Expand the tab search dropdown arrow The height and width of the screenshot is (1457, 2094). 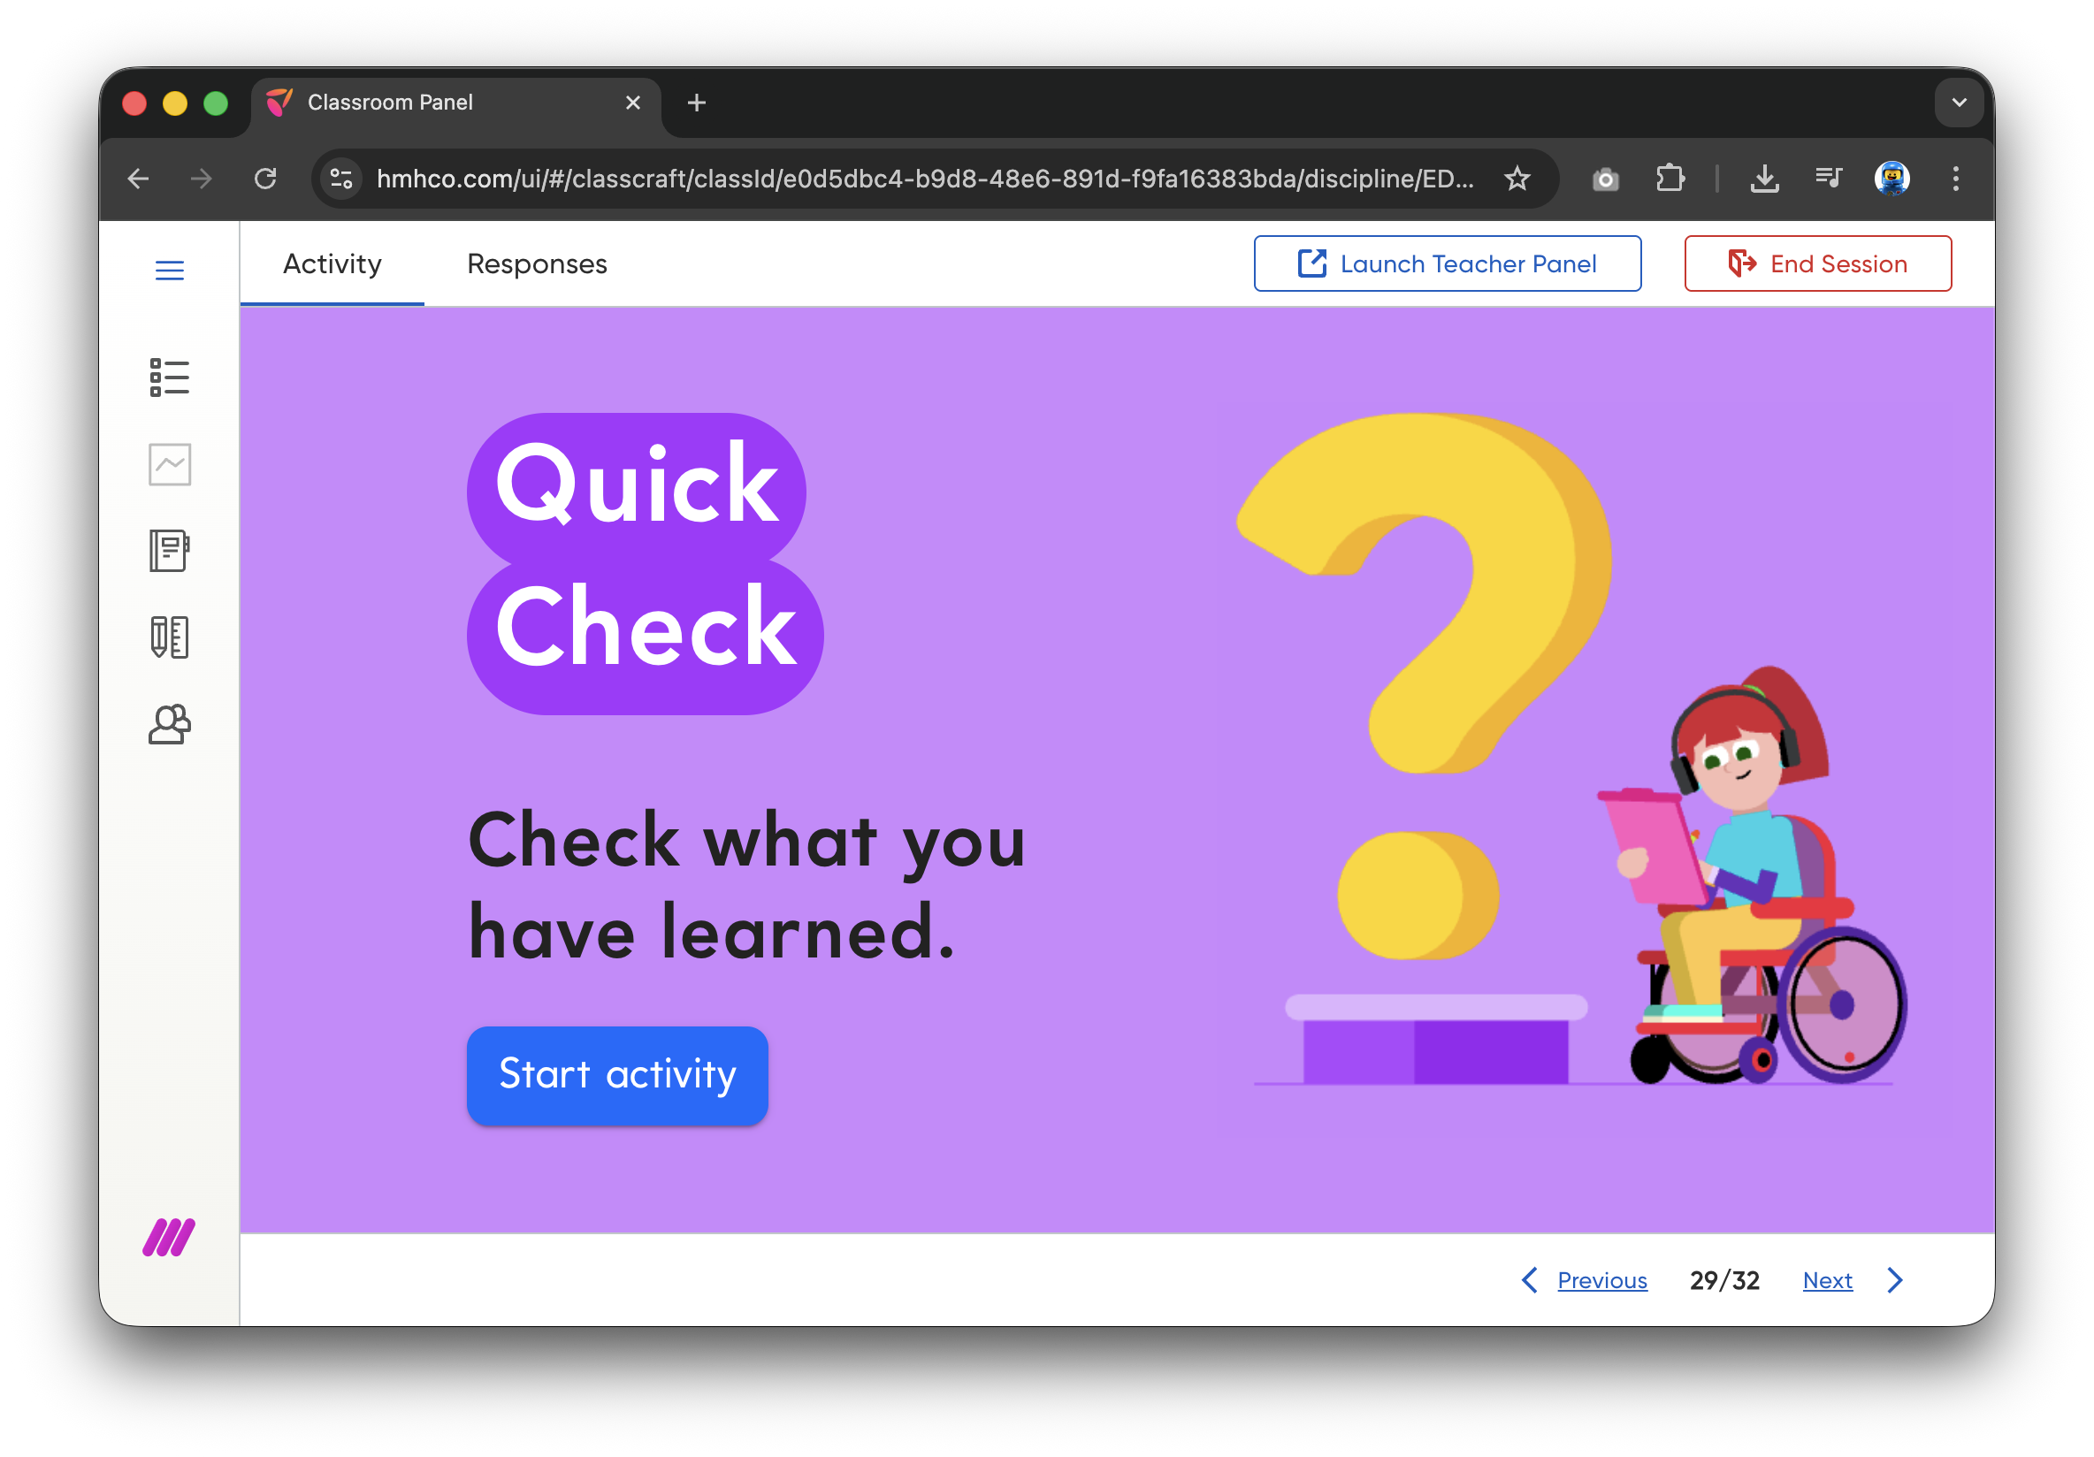[x=1958, y=103]
